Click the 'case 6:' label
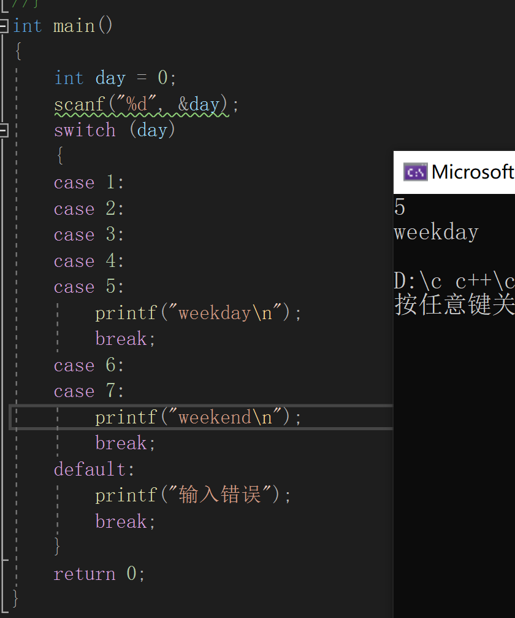 (89, 365)
